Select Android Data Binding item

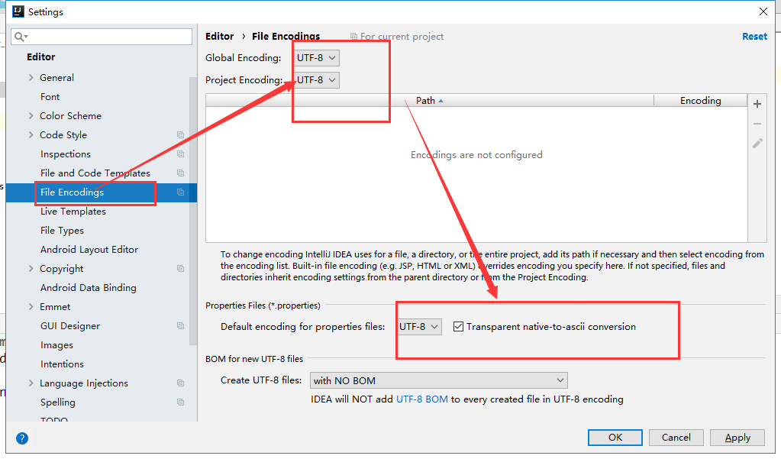coord(88,288)
